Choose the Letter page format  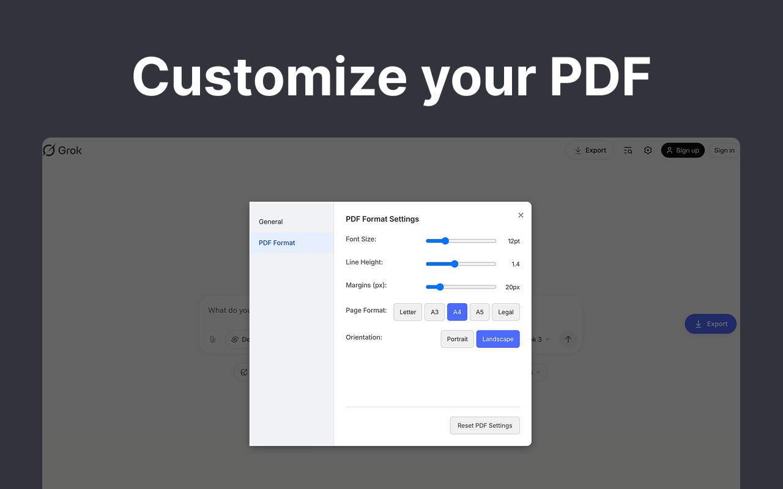click(407, 312)
